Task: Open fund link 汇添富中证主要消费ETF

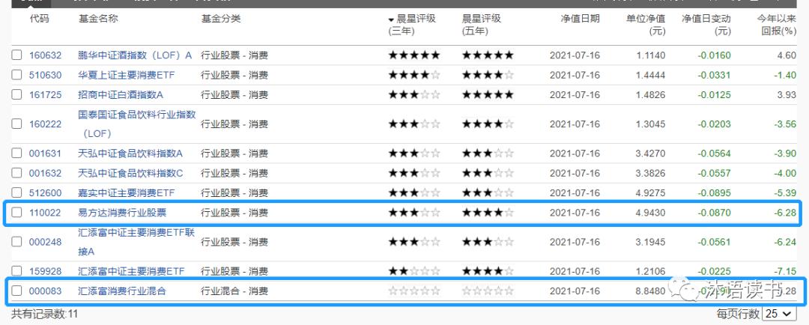Action: point(131,271)
